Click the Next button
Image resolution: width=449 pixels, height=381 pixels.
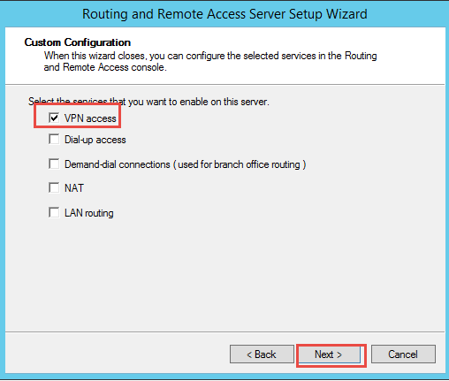point(330,354)
